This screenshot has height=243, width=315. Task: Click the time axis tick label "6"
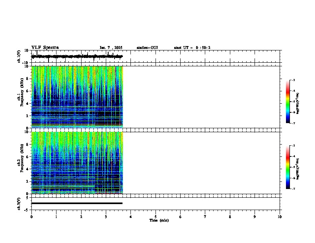coord(181,217)
